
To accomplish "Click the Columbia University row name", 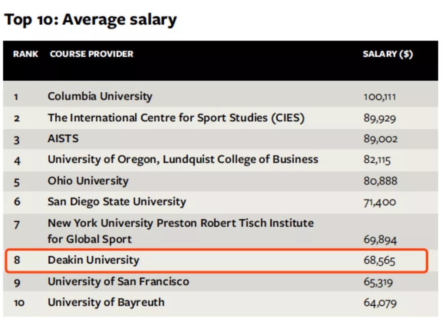I will [x=99, y=96].
